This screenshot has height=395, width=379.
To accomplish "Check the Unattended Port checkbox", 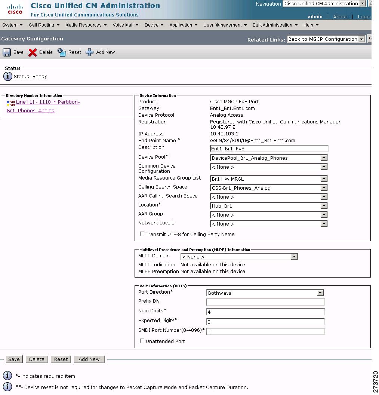I will point(142,341).
